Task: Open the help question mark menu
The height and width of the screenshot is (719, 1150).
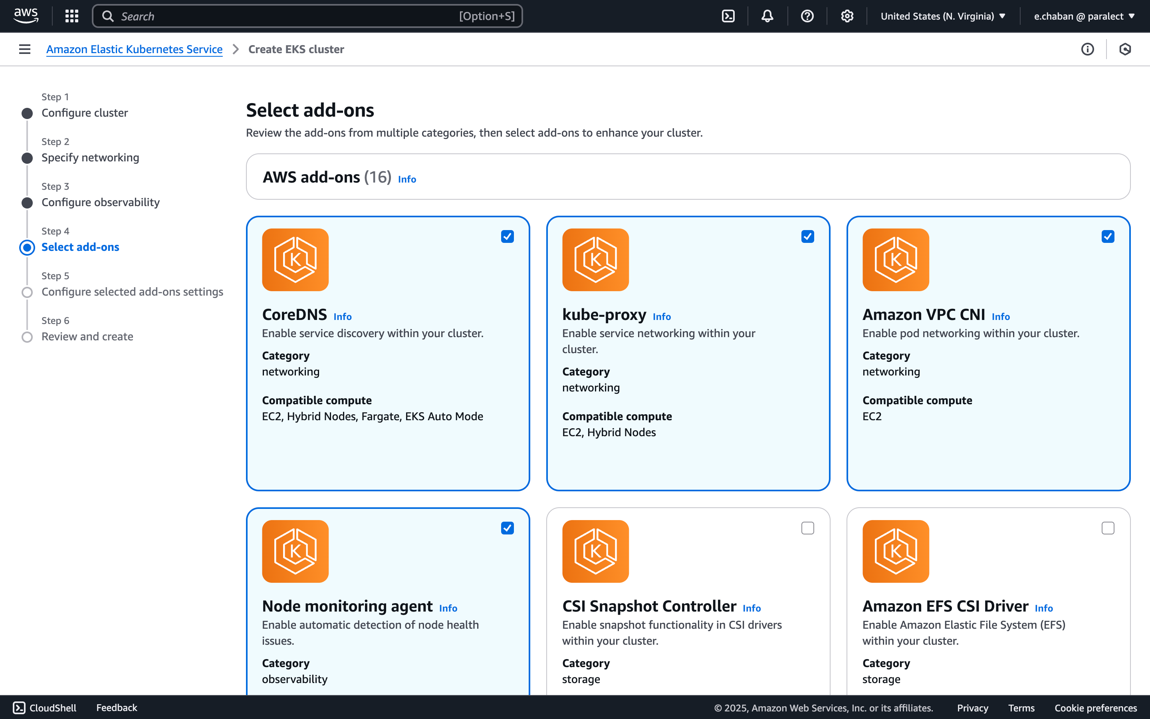Action: pyautogui.click(x=807, y=16)
